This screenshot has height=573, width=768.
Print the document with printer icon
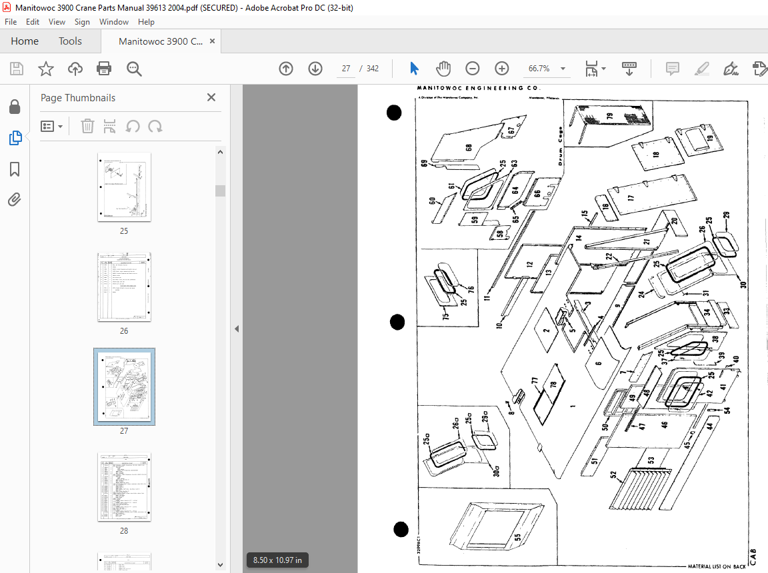click(104, 69)
